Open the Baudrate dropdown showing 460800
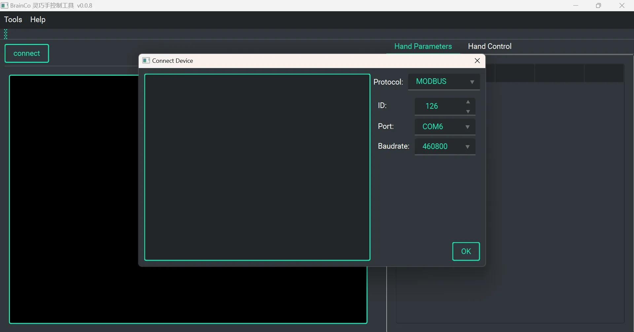The width and height of the screenshot is (634, 332). point(444,146)
